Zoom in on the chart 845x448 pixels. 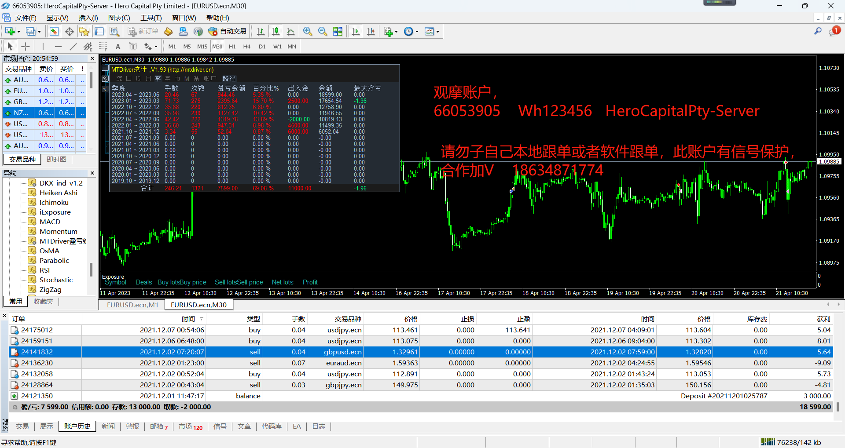(308, 32)
